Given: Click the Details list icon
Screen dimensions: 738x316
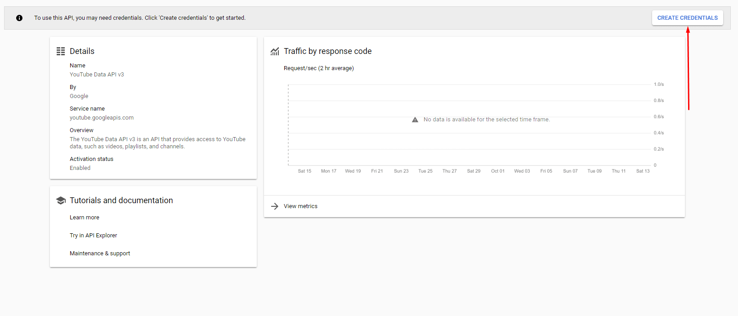Looking at the screenshot, I should tap(61, 51).
